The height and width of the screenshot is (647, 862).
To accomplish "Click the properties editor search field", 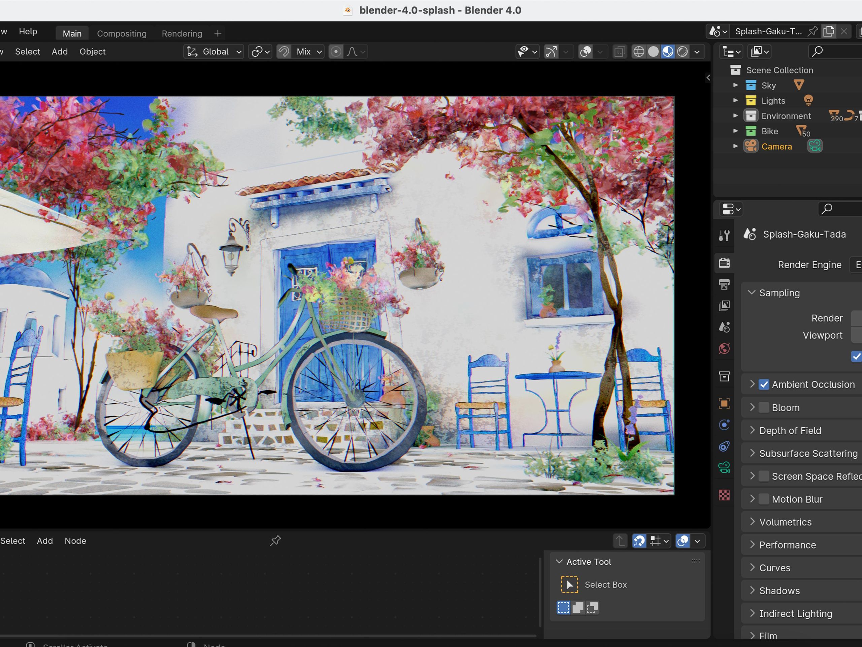I will click(x=842, y=209).
